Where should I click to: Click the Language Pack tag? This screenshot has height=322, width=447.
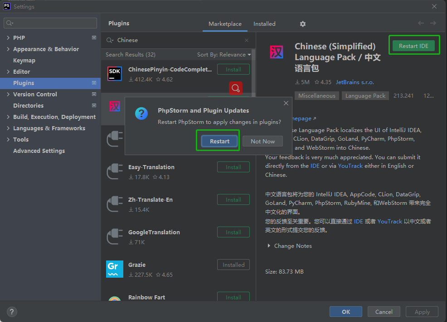(365, 96)
